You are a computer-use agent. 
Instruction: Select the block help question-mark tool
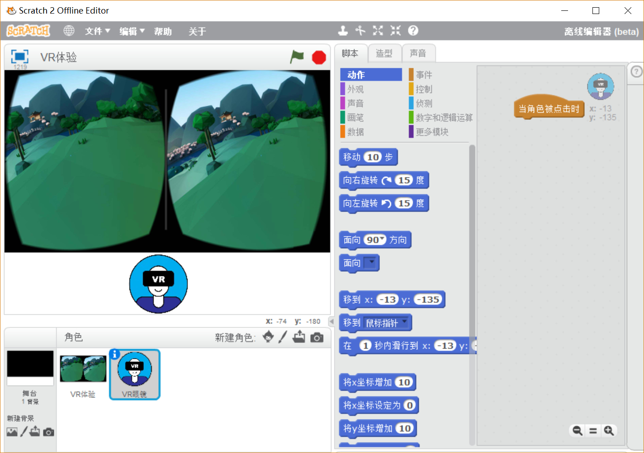click(413, 30)
